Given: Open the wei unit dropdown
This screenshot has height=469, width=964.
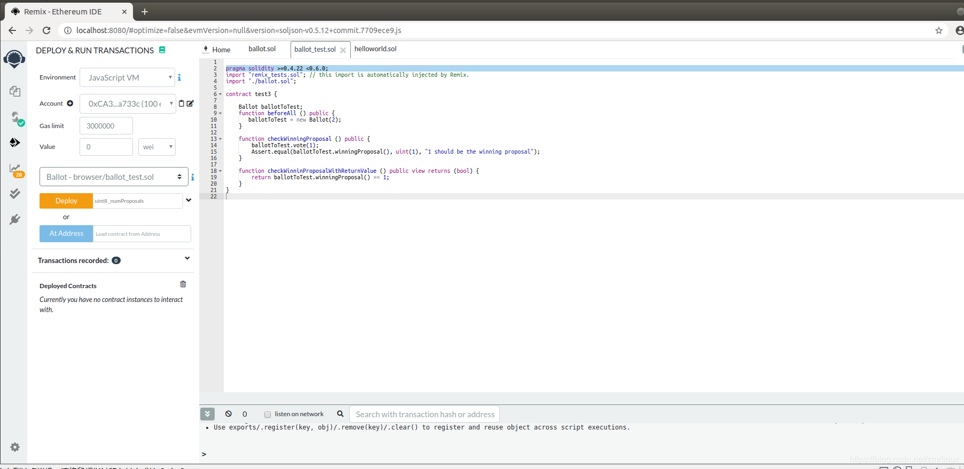Looking at the screenshot, I should [x=157, y=147].
